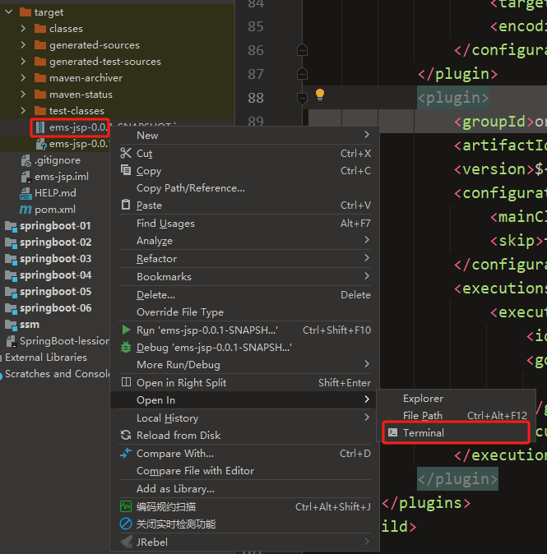
Task: Click line number 85 in the gutter
Action: pyautogui.click(x=255, y=26)
